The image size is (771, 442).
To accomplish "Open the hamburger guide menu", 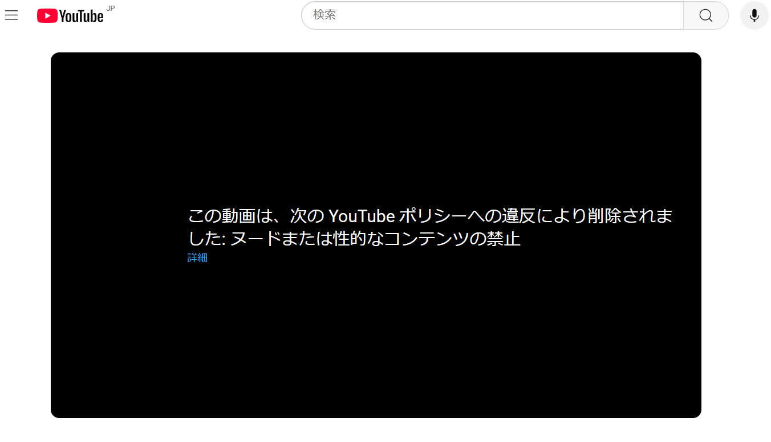I will [x=11, y=15].
